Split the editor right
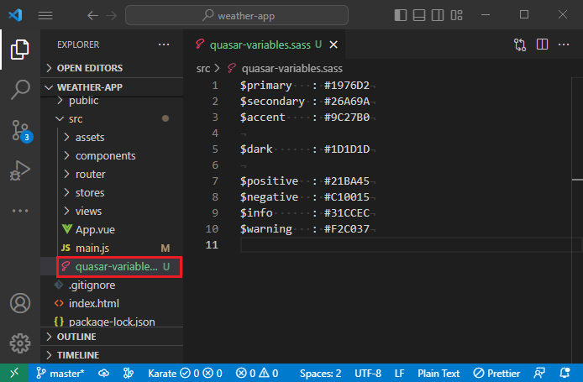 click(x=542, y=44)
